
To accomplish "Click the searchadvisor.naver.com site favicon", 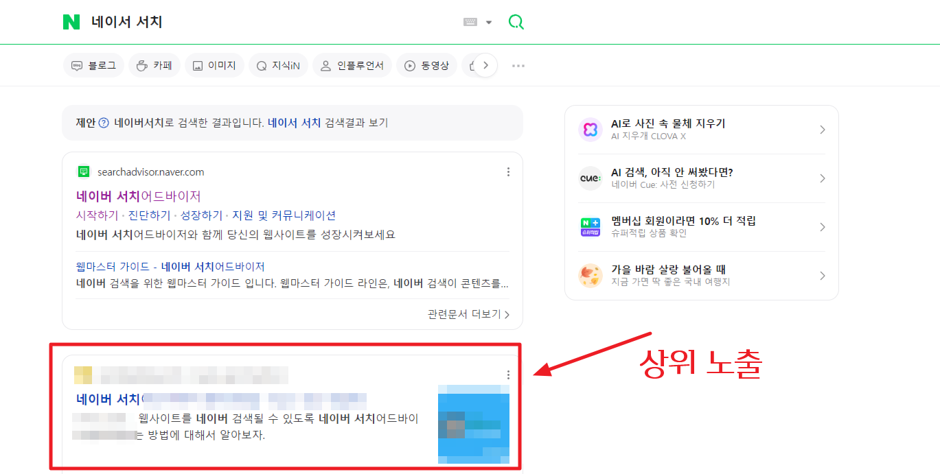I will [x=84, y=171].
